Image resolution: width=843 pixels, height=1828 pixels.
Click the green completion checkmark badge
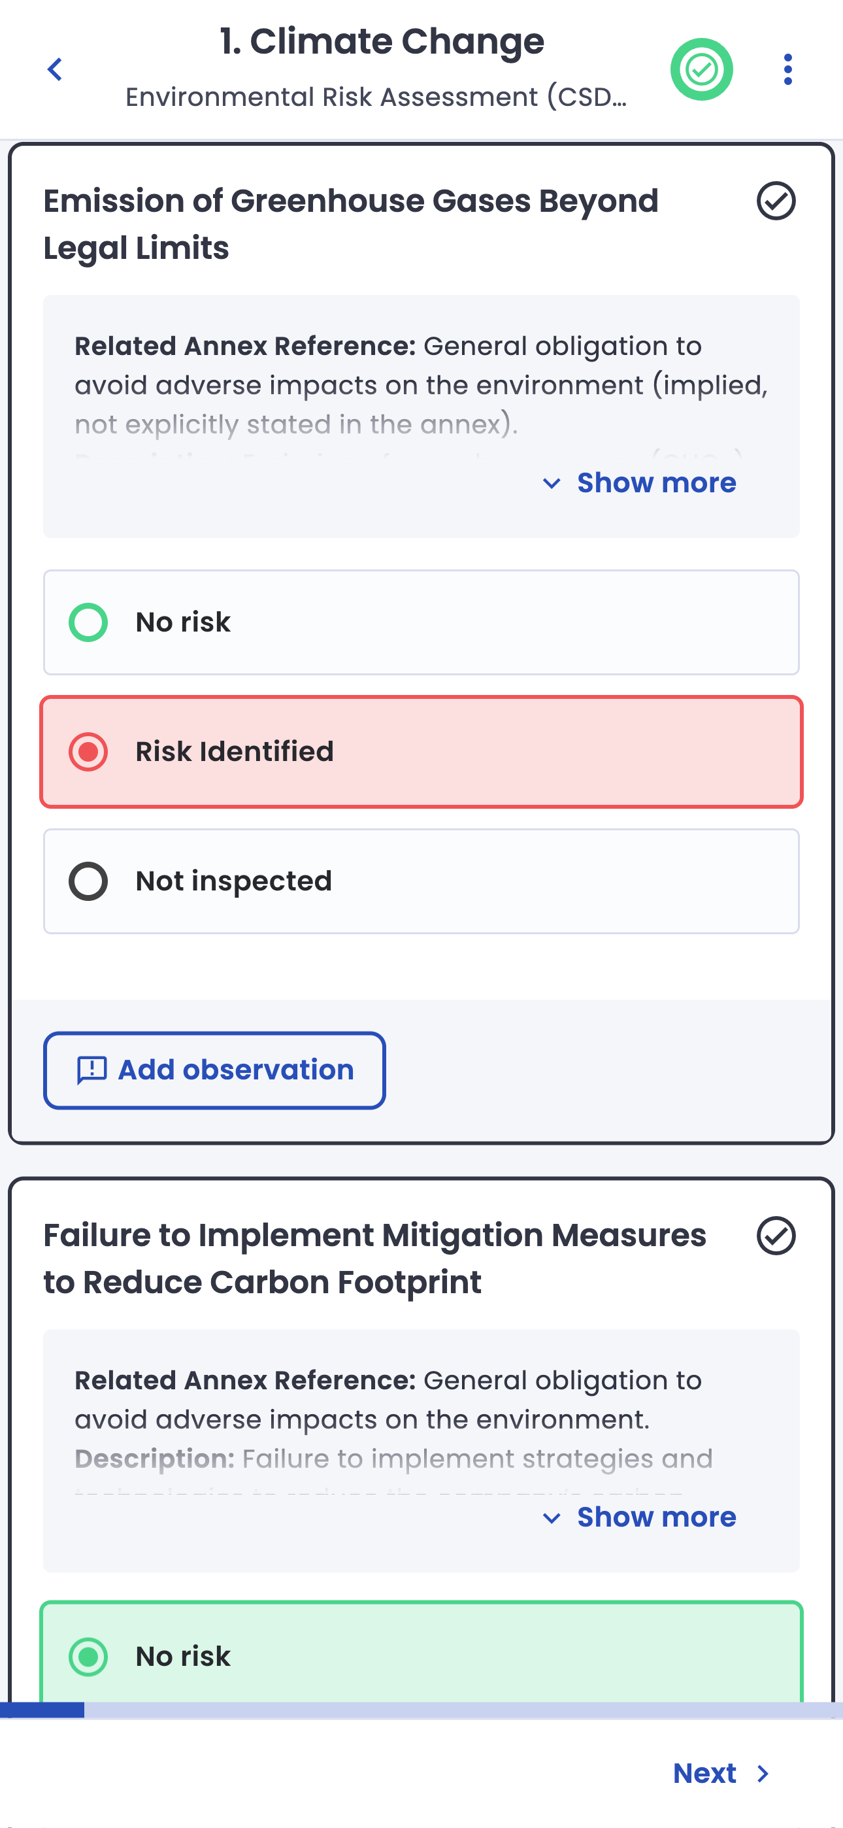click(701, 69)
